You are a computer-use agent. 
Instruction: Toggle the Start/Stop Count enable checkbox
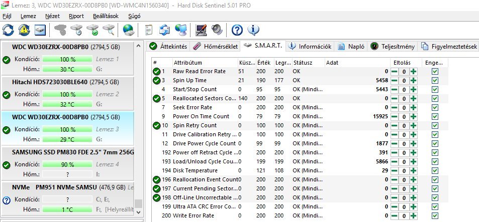(x=435, y=90)
